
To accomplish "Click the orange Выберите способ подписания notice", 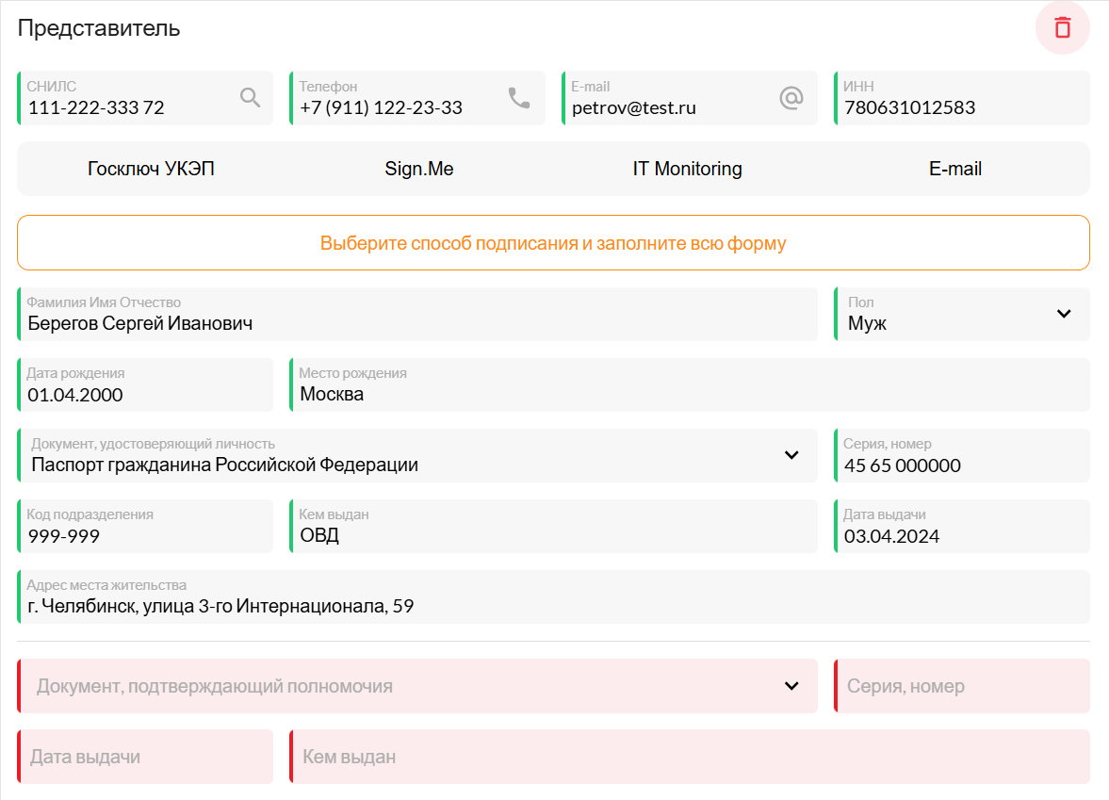I will click(553, 242).
